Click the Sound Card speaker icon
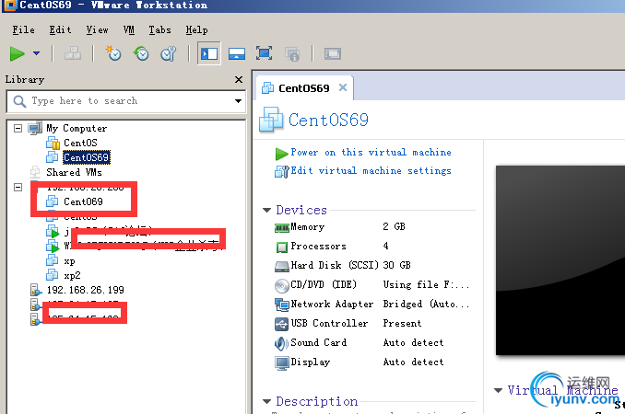Viewport: 625px width, 414px height. pos(281,343)
